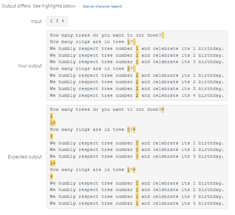Click the 'tree number 2 ... its 4 birthday' line in Your output
This screenshot has width=235, height=215.
pyautogui.click(x=137, y=95)
